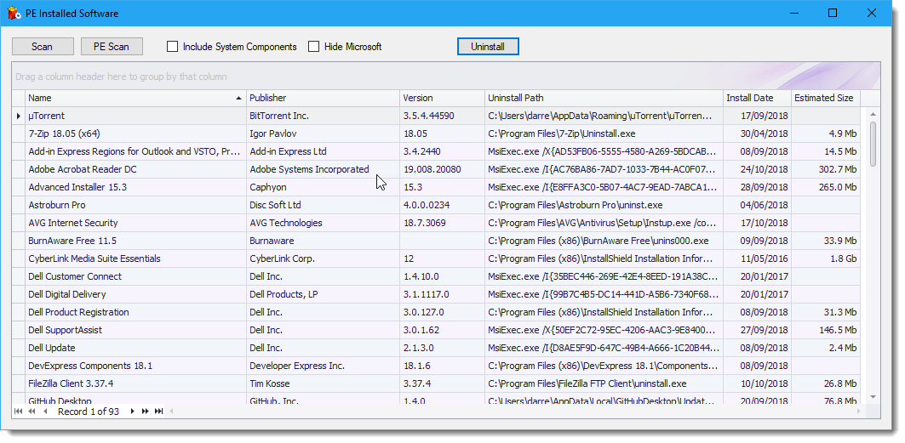Go to the first record in navigator
This screenshot has height=443, width=905.
click(x=18, y=412)
